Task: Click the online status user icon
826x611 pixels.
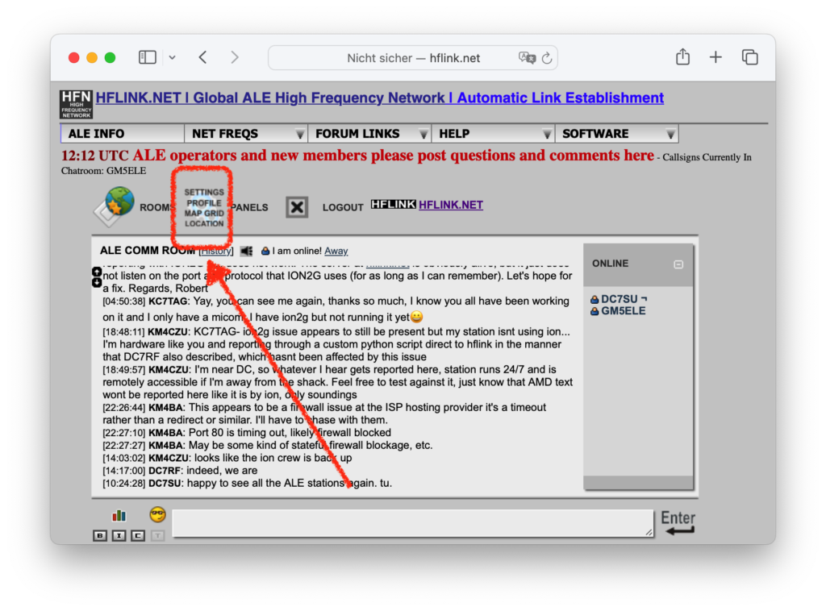Action: [x=265, y=251]
